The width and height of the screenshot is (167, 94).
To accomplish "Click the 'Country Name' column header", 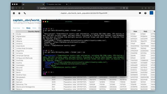I will 34,31.
